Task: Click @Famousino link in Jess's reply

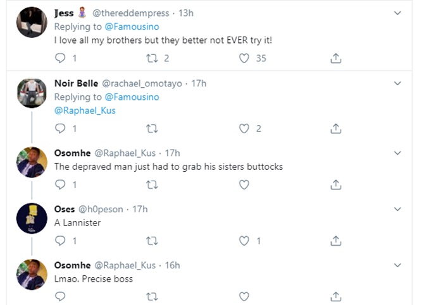Action: (x=132, y=27)
